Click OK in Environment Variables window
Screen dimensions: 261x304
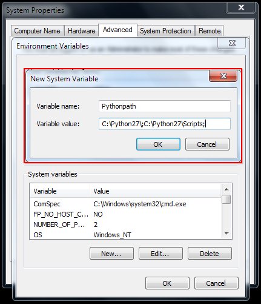(x=167, y=283)
